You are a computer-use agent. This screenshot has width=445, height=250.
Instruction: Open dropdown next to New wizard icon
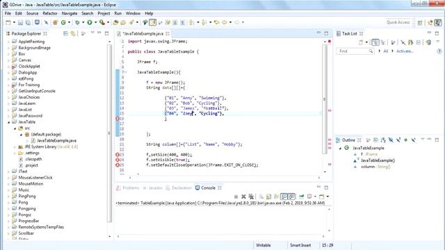14,22
